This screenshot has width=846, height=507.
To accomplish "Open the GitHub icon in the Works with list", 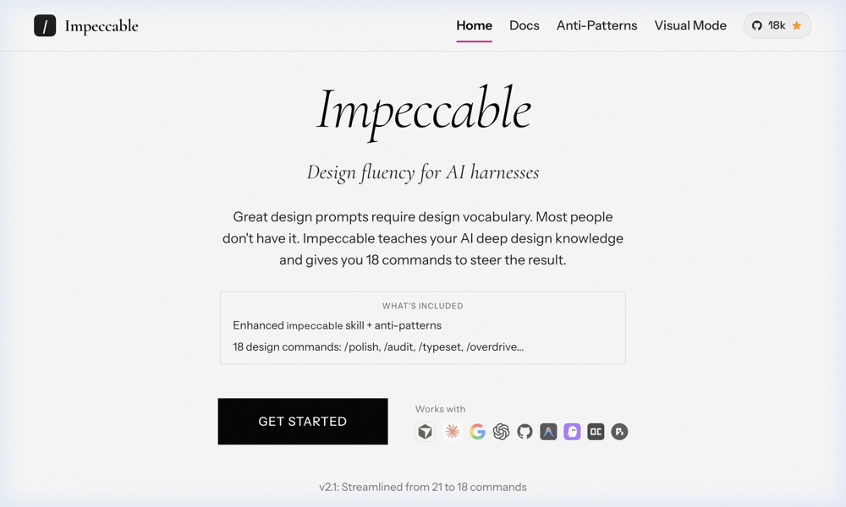I will point(525,432).
